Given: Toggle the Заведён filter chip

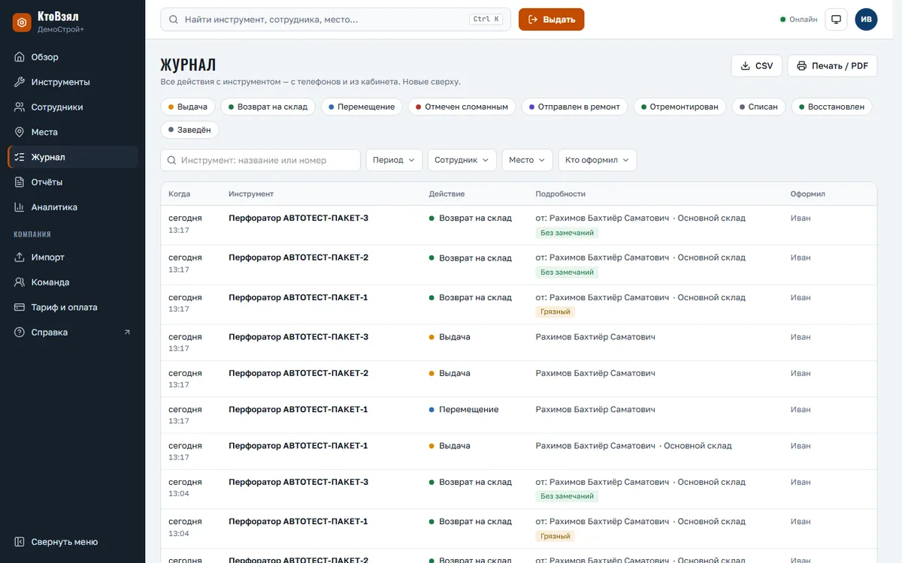Looking at the screenshot, I should pyautogui.click(x=189, y=130).
